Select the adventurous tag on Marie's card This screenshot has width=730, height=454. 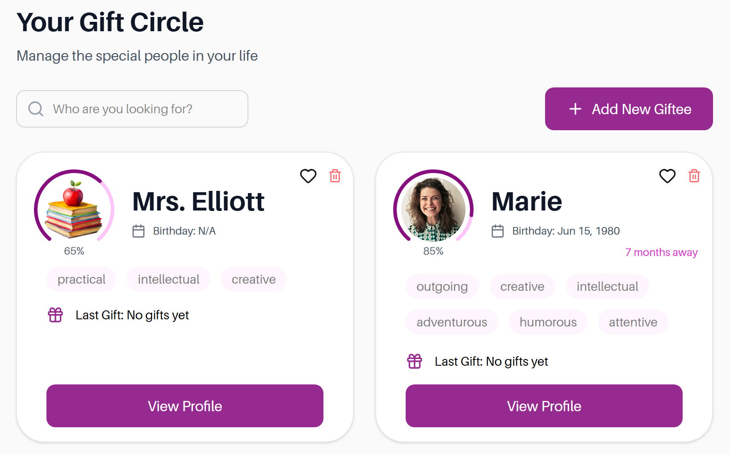click(451, 322)
